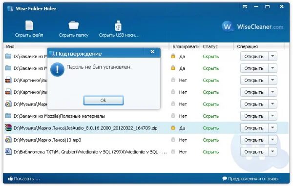Viewport: 293px width, 186px height.
Task: Click Открыть for Полезные материалы folder
Action: (254, 116)
